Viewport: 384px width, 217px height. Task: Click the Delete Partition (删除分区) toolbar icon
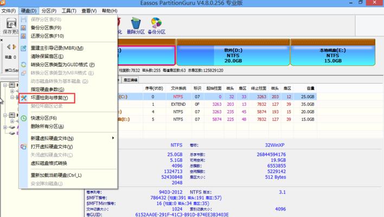136,23
